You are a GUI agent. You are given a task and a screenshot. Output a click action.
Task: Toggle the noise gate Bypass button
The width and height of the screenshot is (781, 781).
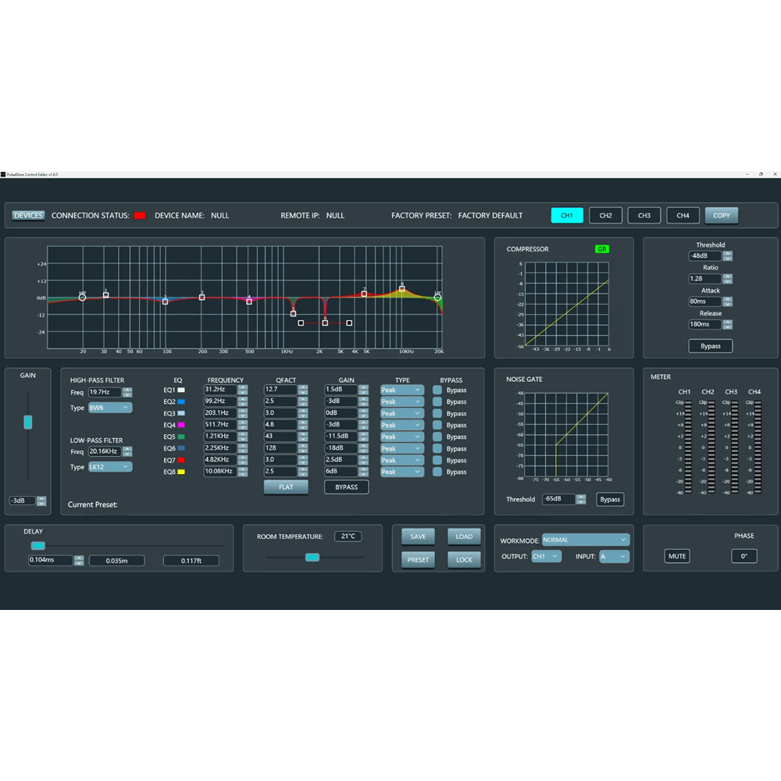coord(610,499)
